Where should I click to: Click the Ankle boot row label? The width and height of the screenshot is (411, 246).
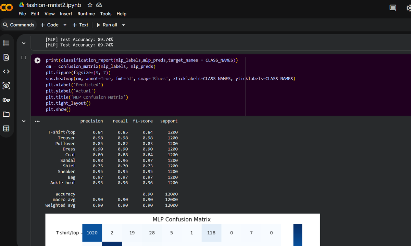(63, 183)
